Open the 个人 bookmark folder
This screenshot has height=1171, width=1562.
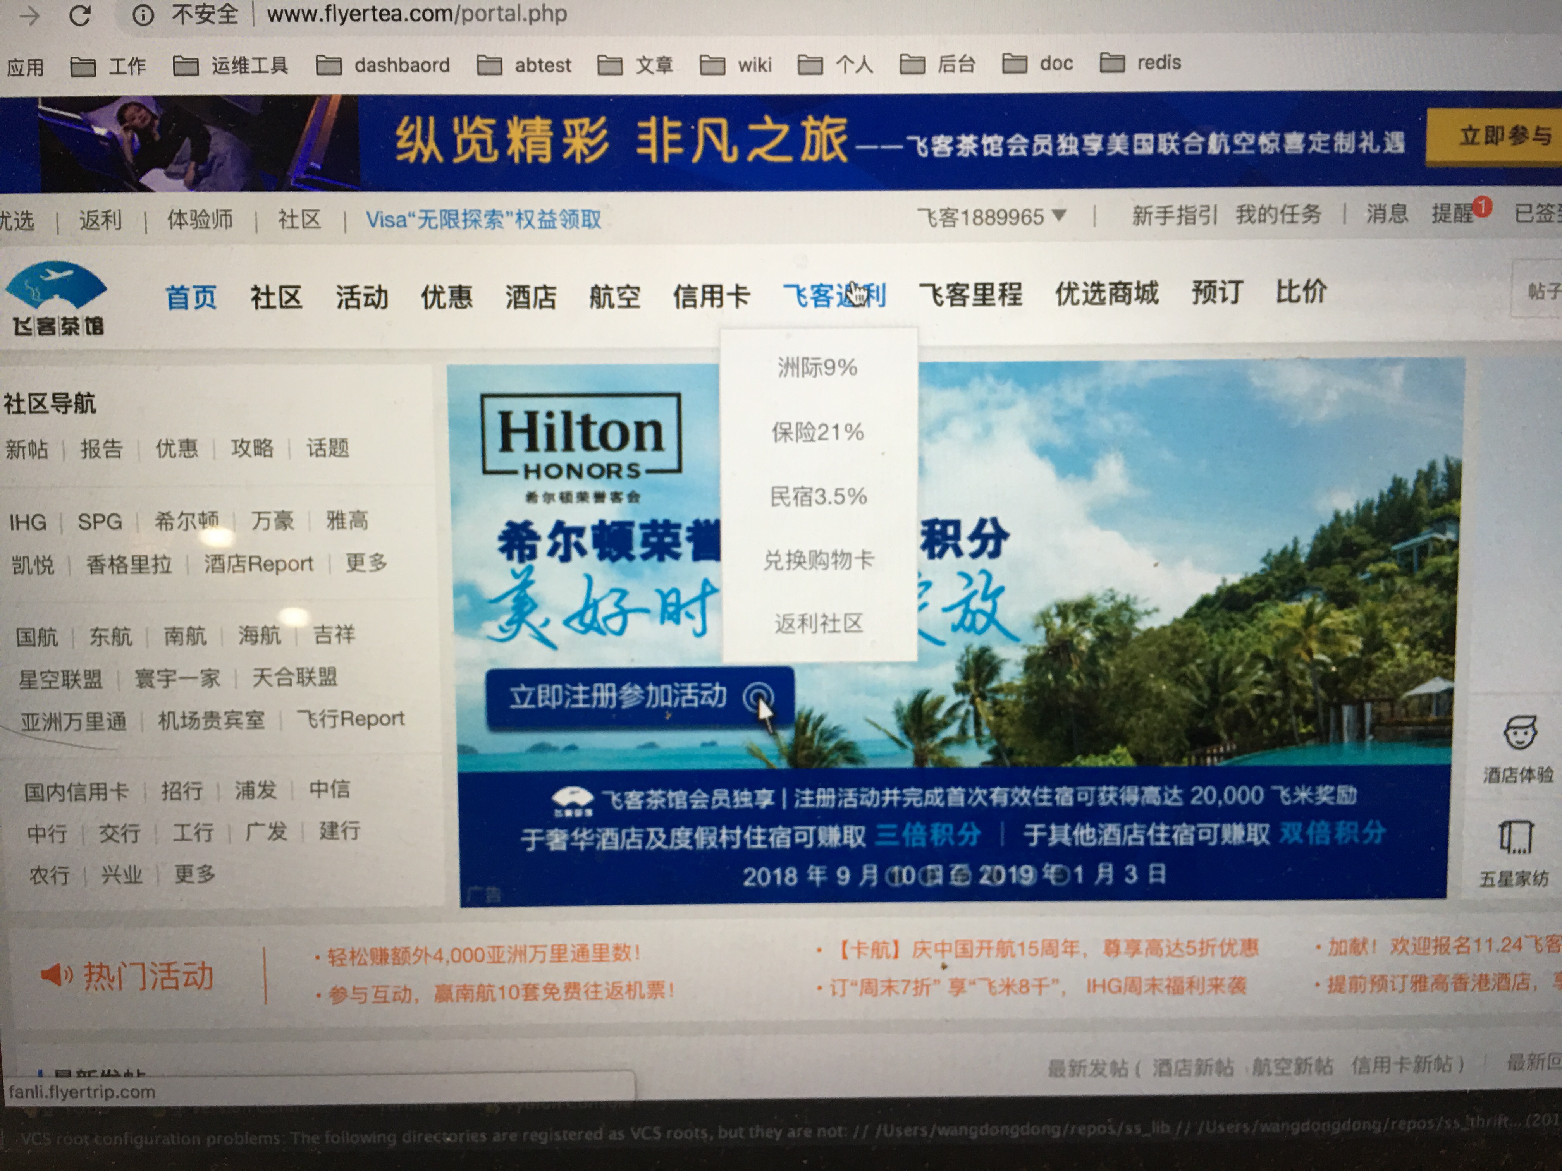coord(835,65)
